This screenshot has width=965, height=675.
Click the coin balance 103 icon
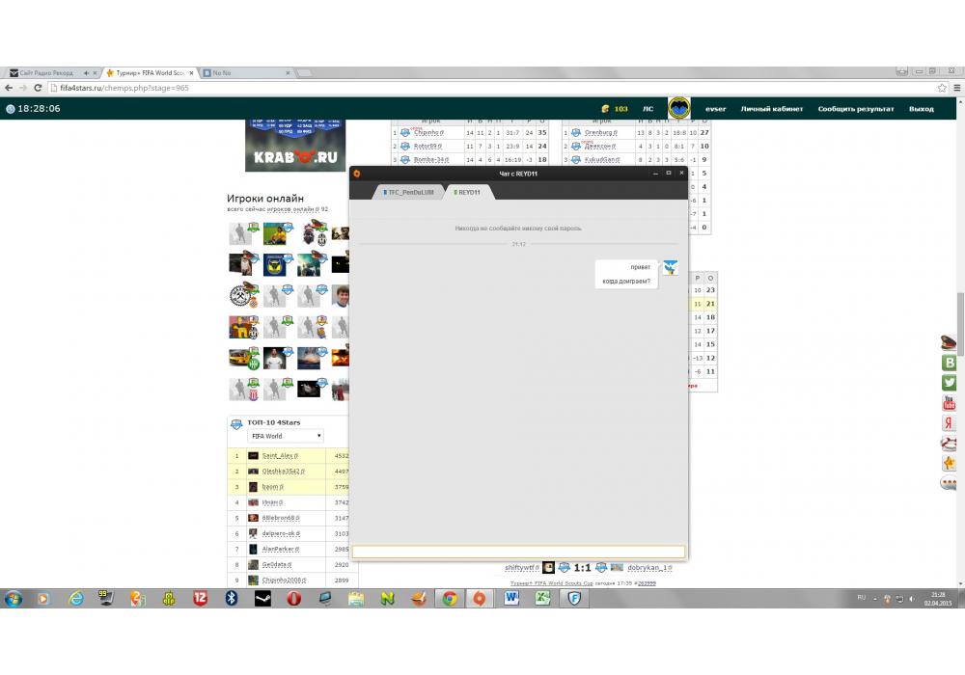click(606, 109)
